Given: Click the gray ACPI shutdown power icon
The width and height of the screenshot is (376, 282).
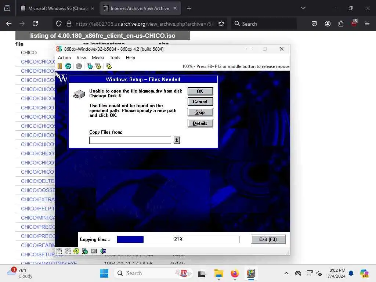Looking at the screenshot, I should coord(79,66).
